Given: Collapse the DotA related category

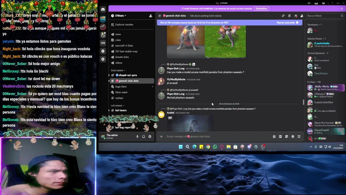Looking at the screenshot, I should pos(118,70).
